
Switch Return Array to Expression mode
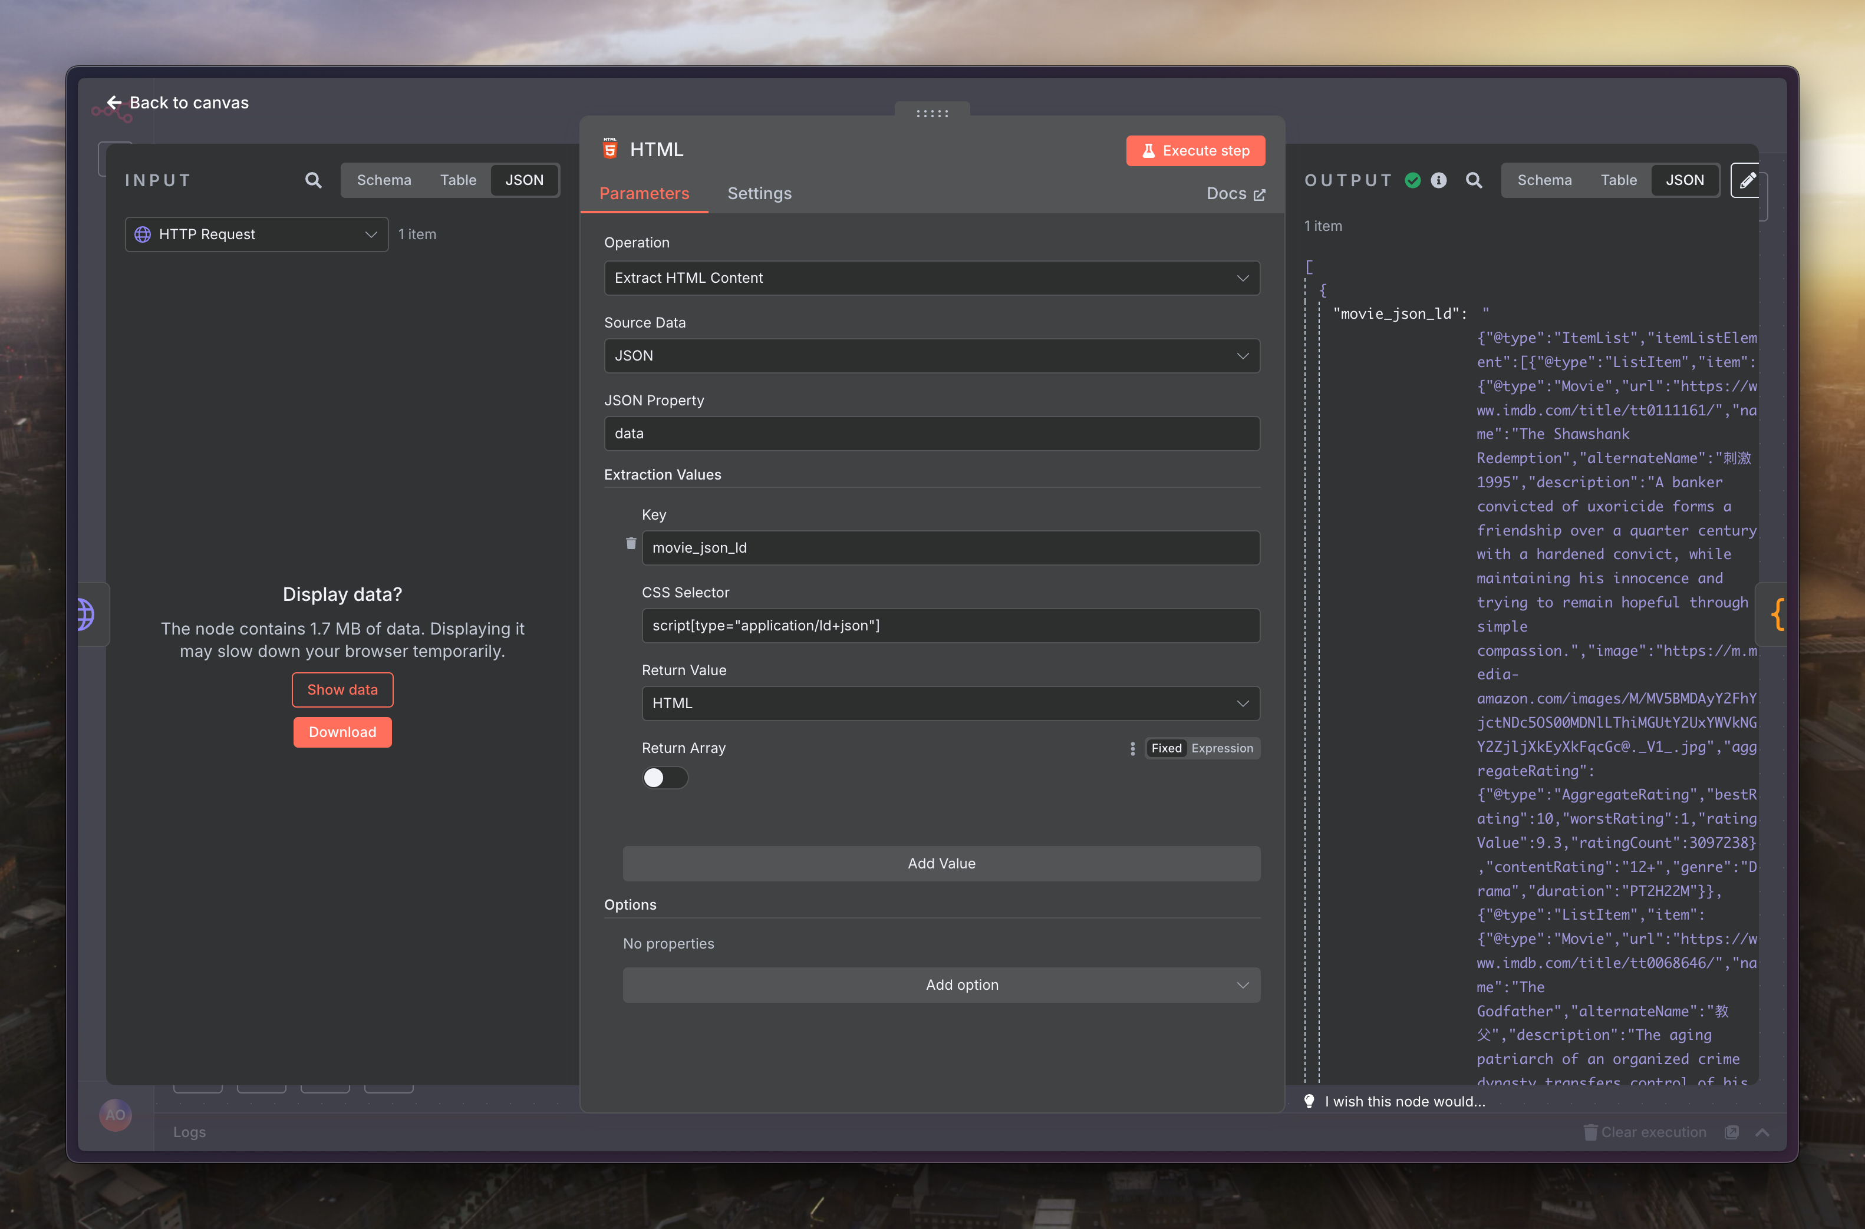tap(1221, 748)
